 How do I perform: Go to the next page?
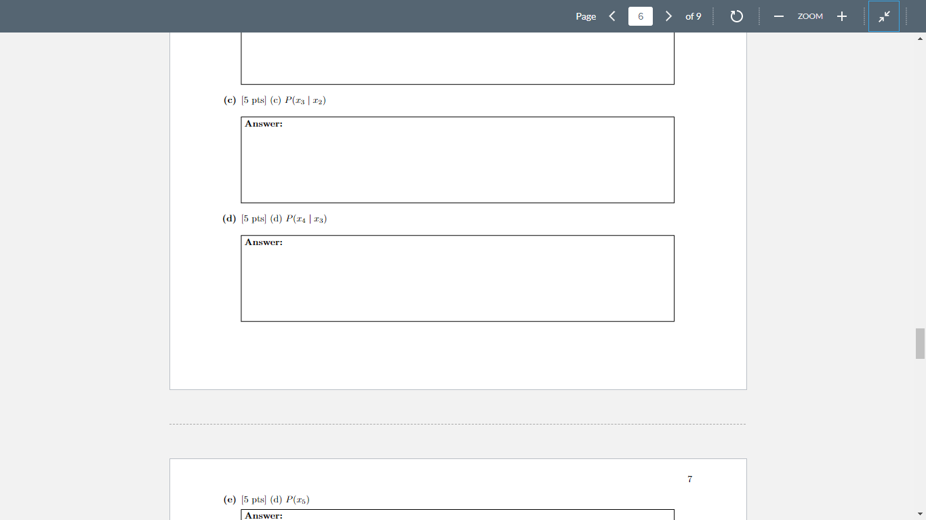(x=668, y=16)
